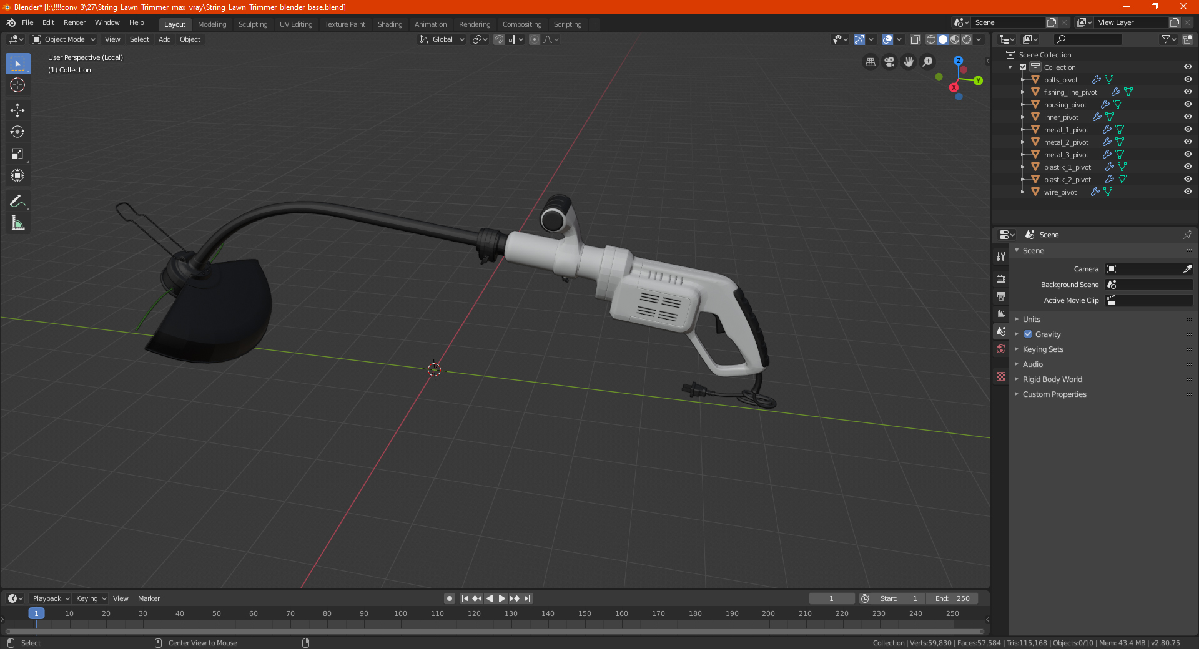Expand the Custom Properties panel
Screen dimensions: 1199x649
click(x=1054, y=394)
